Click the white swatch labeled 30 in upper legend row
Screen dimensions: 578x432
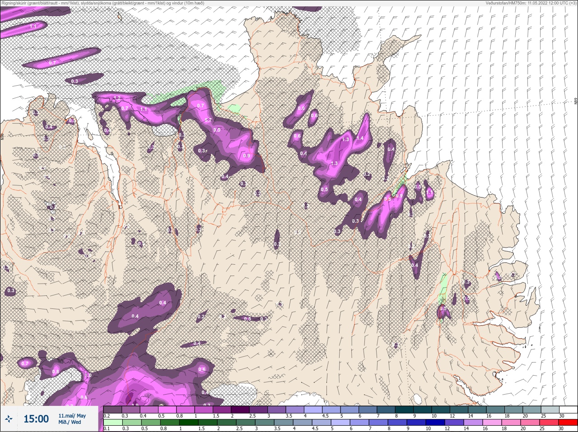coord(568,409)
